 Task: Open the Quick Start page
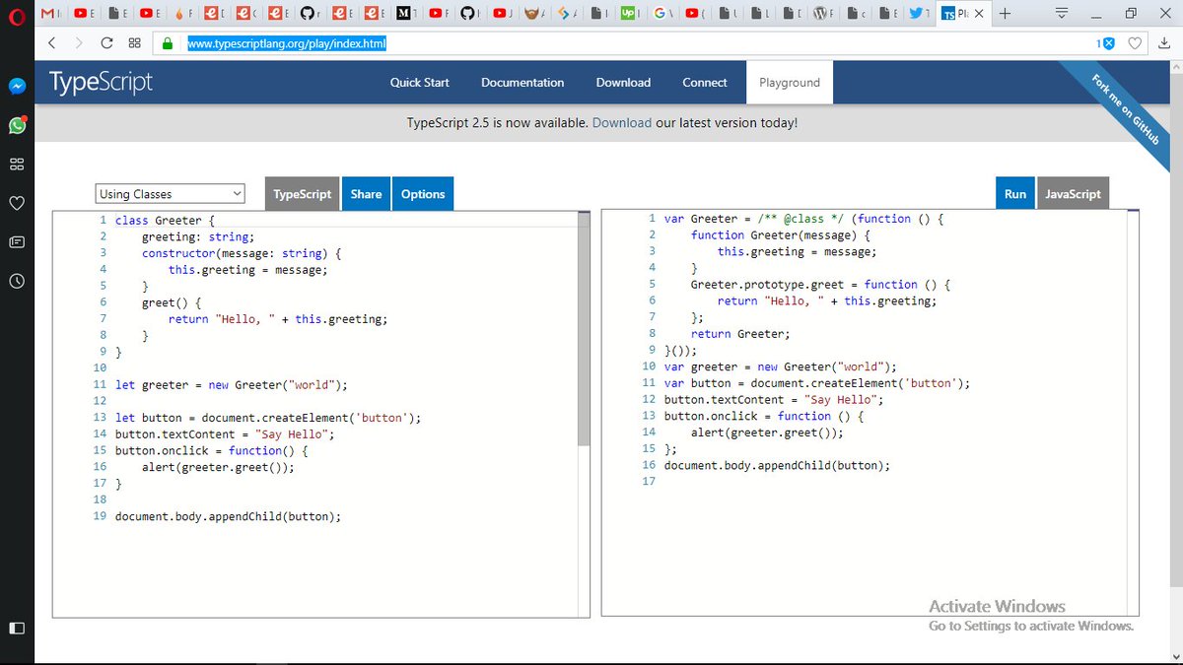pyautogui.click(x=420, y=83)
